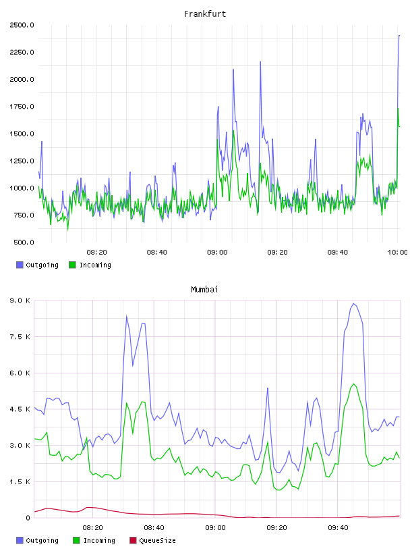The image size is (410, 551).
Task: Click the 08:20 time label in Mumbai chart
Action: [92, 528]
